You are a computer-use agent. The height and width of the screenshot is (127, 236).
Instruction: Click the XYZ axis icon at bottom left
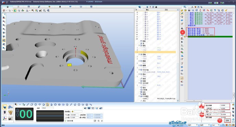tap(5, 118)
